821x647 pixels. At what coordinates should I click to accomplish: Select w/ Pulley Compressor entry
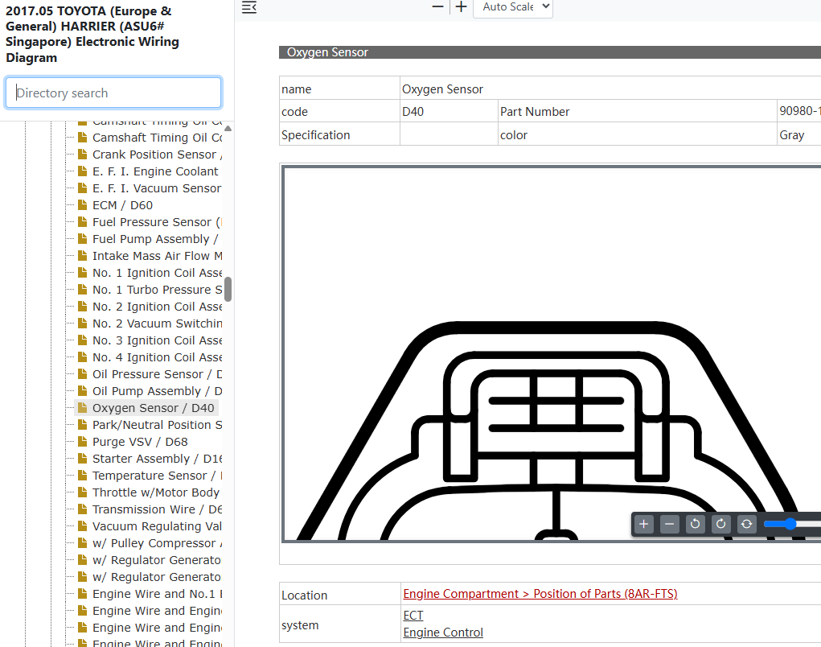click(x=157, y=543)
